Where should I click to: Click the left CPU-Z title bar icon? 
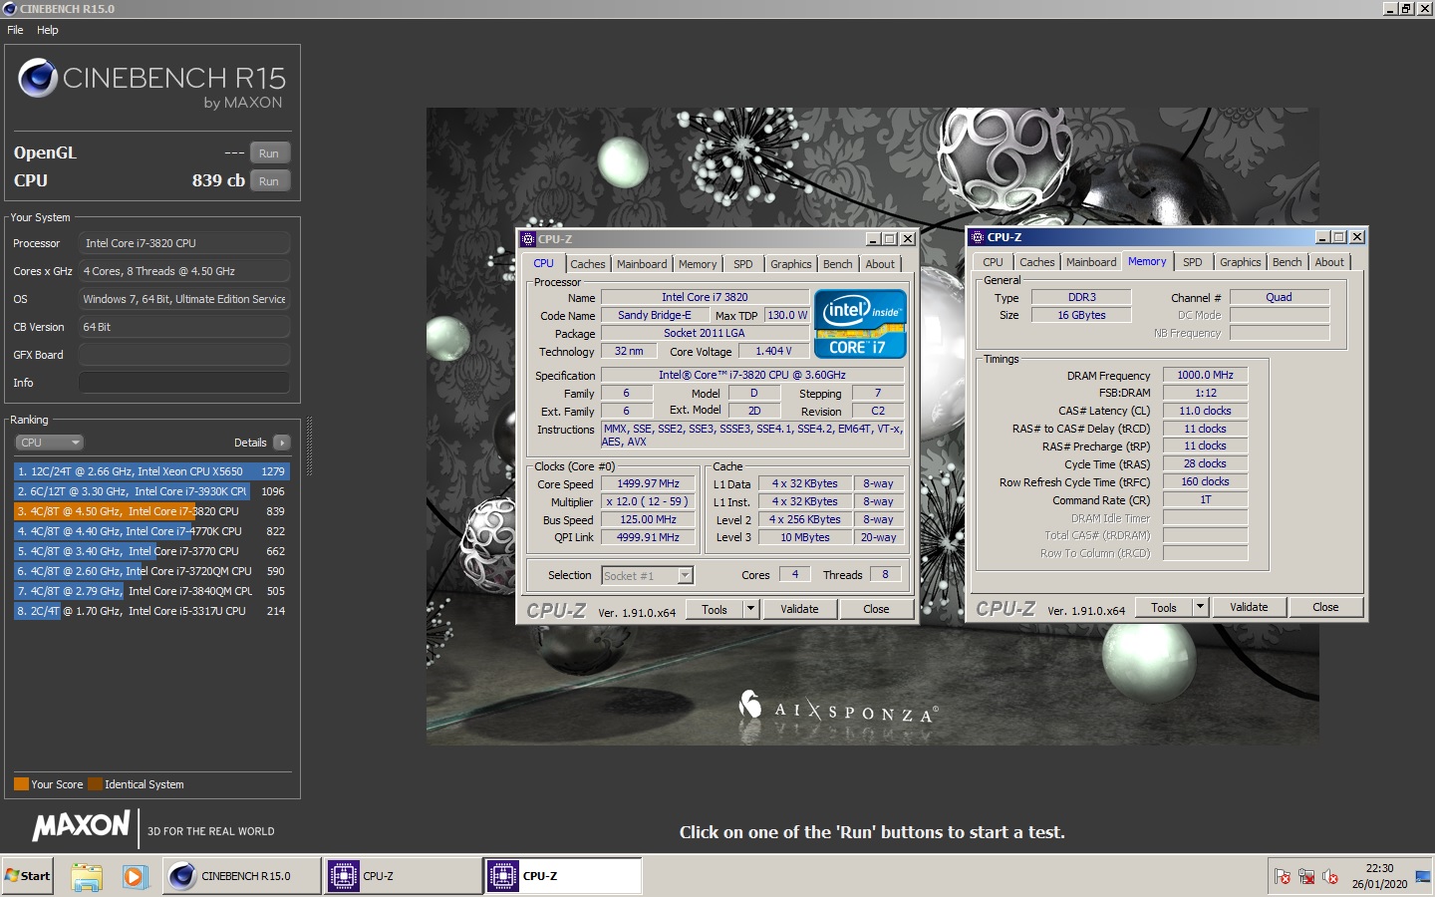[x=528, y=239]
